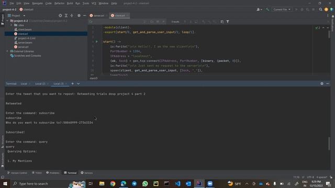The image size is (335, 188).
Task: Open Current File run configuration dropdown
Action: tap(282, 9)
